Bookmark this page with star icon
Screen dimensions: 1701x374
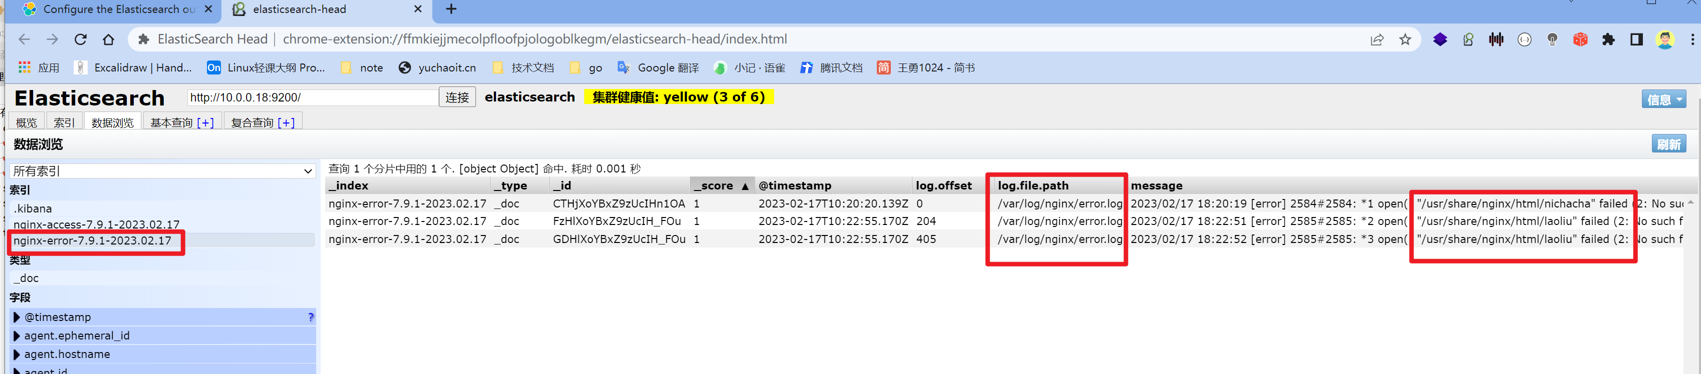(x=1404, y=39)
